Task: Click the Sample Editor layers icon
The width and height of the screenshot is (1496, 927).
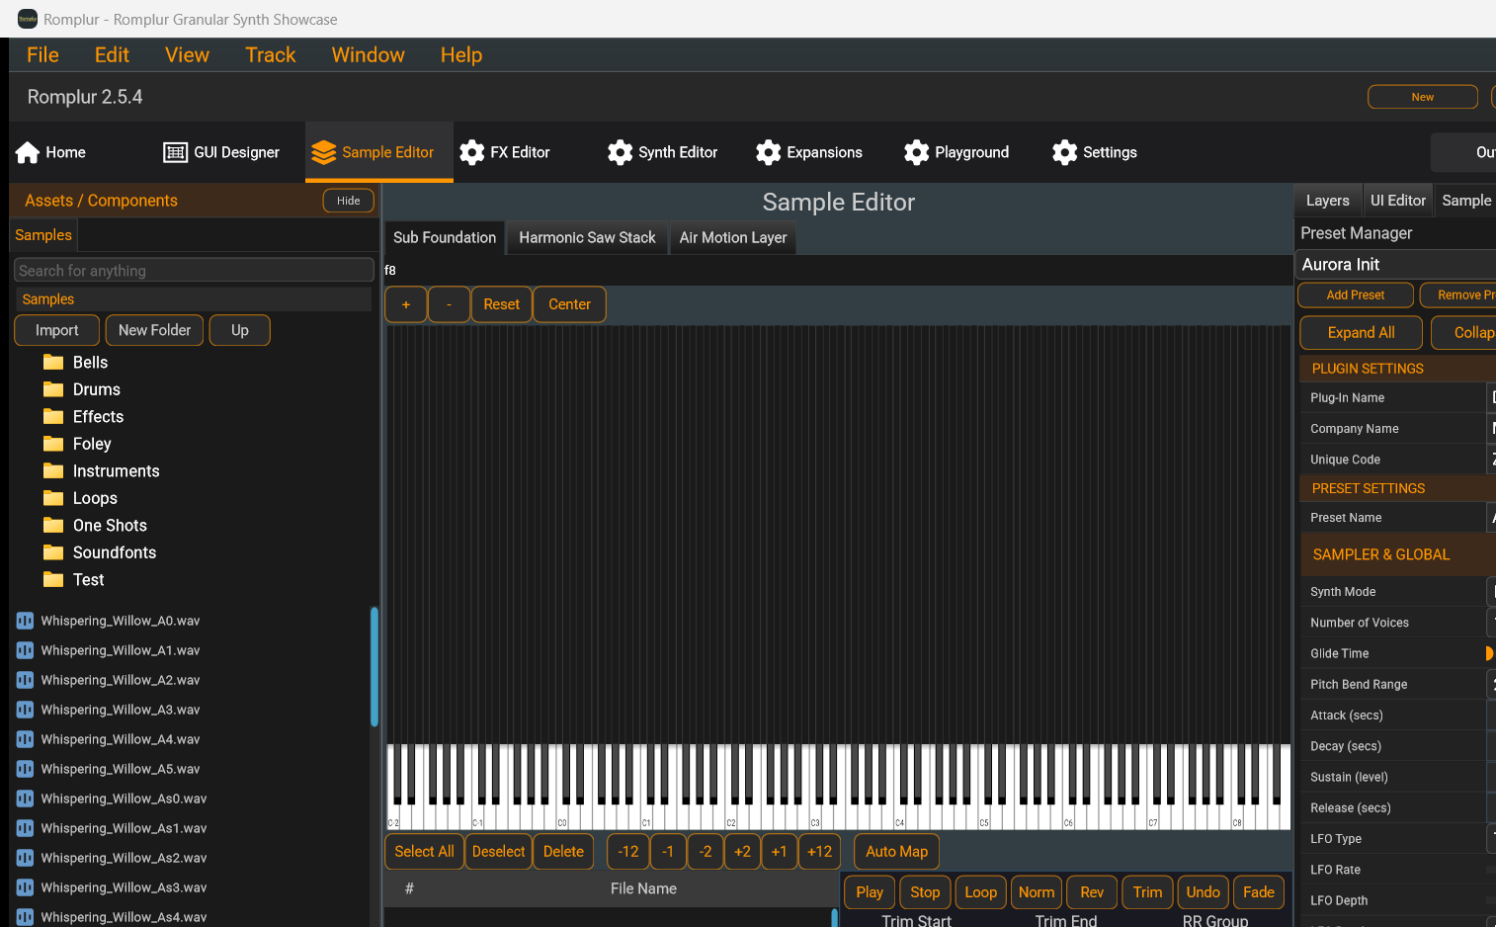Action: [324, 152]
